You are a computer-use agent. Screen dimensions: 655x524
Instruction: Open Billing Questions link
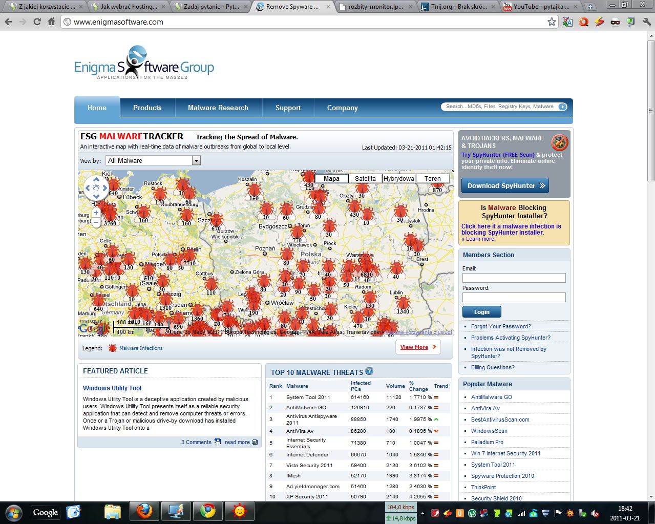pyautogui.click(x=493, y=367)
